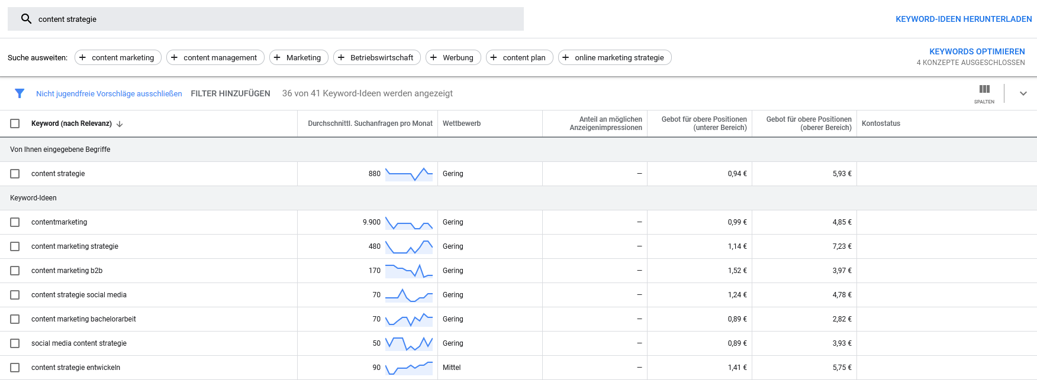This screenshot has height=380, width=1037.
Task: Sort by Durchschnittl. Suchanfragen pro Monat
Action: pos(370,124)
